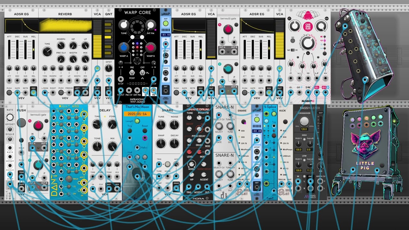Select DMX in the KICK drum kit

[x=281, y=175]
